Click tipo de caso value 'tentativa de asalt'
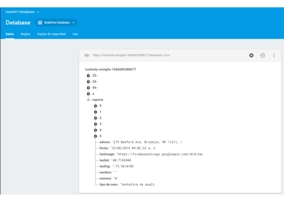The width and height of the screenshot is (284, 202). [137, 184]
